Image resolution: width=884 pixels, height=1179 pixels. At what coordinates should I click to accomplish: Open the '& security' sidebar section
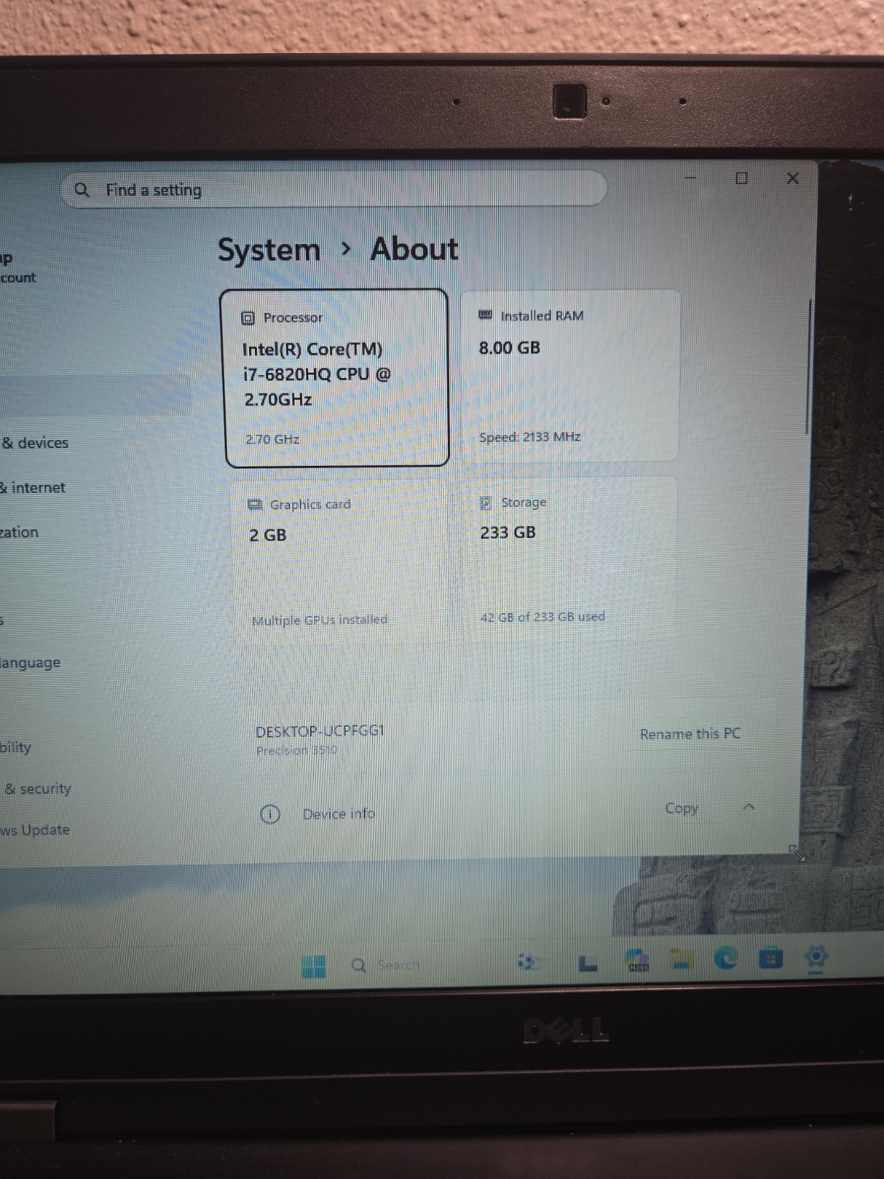38,788
